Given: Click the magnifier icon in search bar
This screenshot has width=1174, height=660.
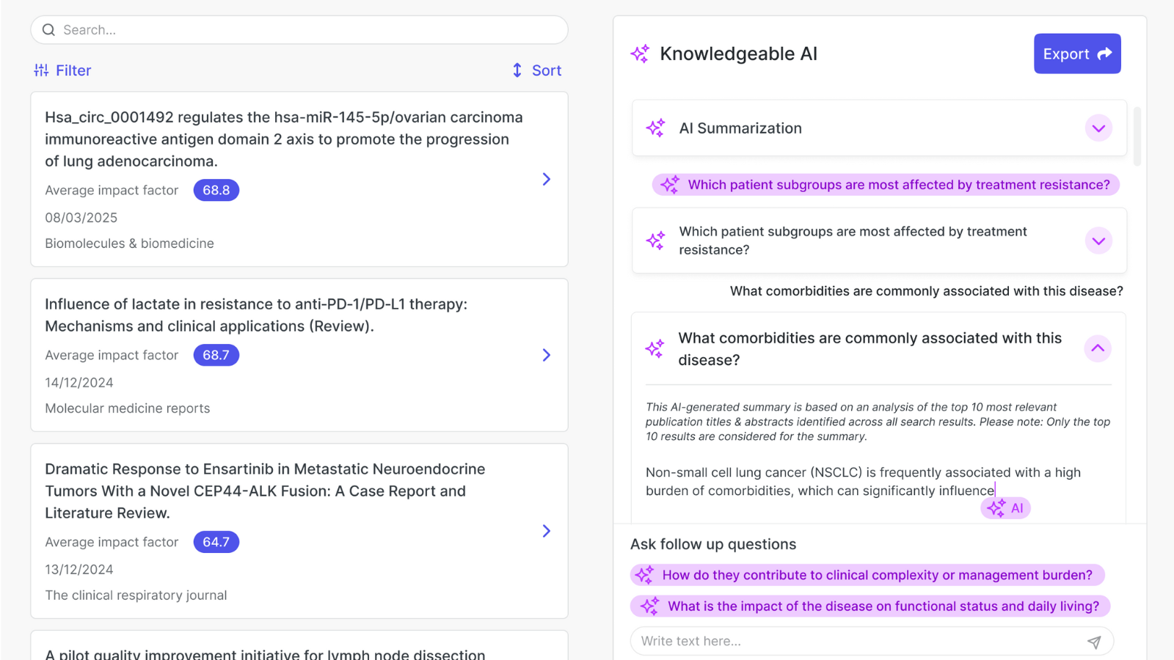Looking at the screenshot, I should tap(48, 30).
